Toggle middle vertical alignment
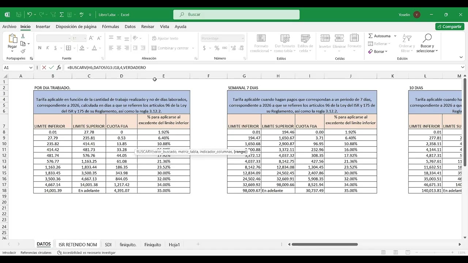This screenshot has height=263, width=468. click(119, 38)
